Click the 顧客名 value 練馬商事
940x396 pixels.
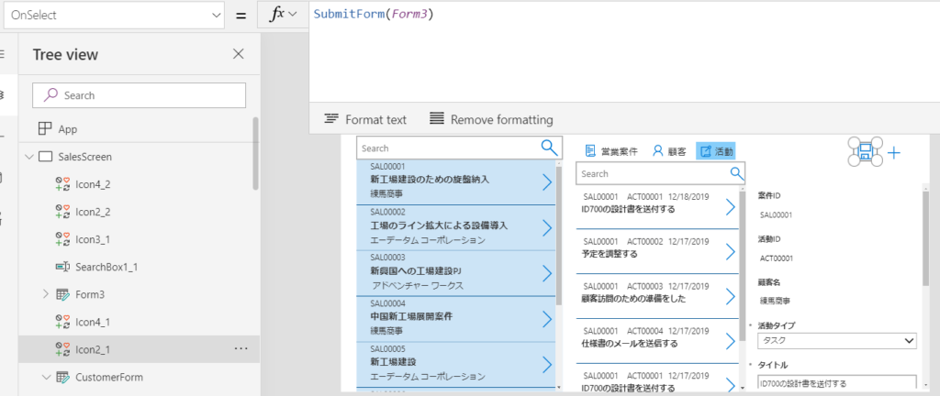coord(773,302)
